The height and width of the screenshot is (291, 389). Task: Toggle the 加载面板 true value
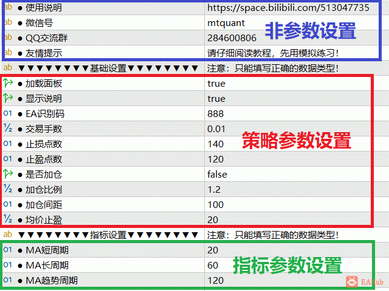point(216,83)
